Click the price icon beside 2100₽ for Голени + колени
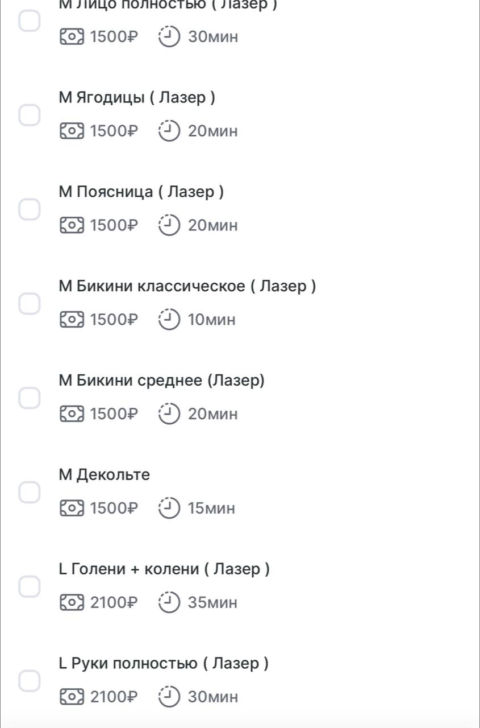The height and width of the screenshot is (728, 480). tap(72, 602)
